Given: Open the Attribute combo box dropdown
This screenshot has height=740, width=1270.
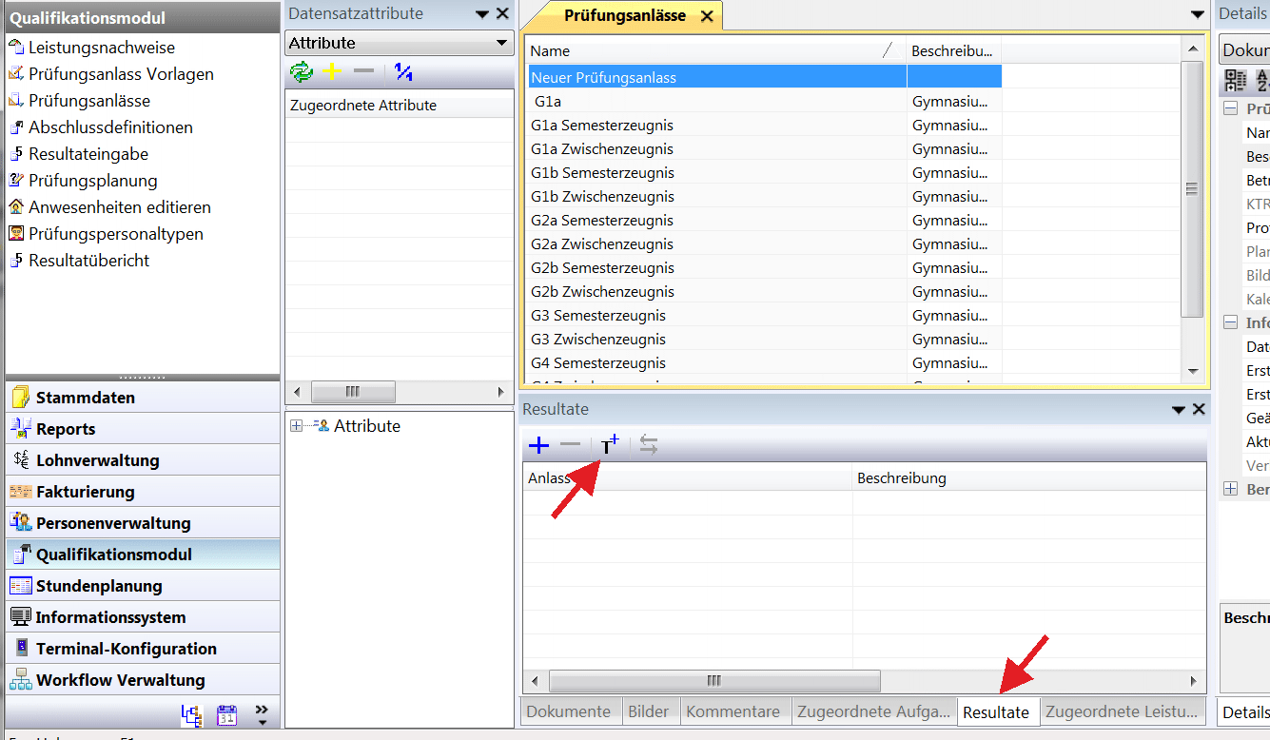Looking at the screenshot, I should click(501, 44).
